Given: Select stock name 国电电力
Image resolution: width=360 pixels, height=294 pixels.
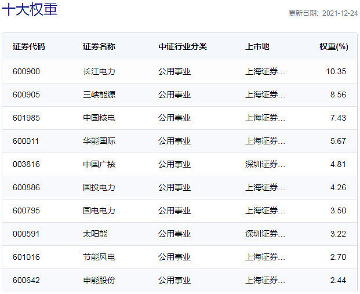Looking at the screenshot, I should click(99, 210).
